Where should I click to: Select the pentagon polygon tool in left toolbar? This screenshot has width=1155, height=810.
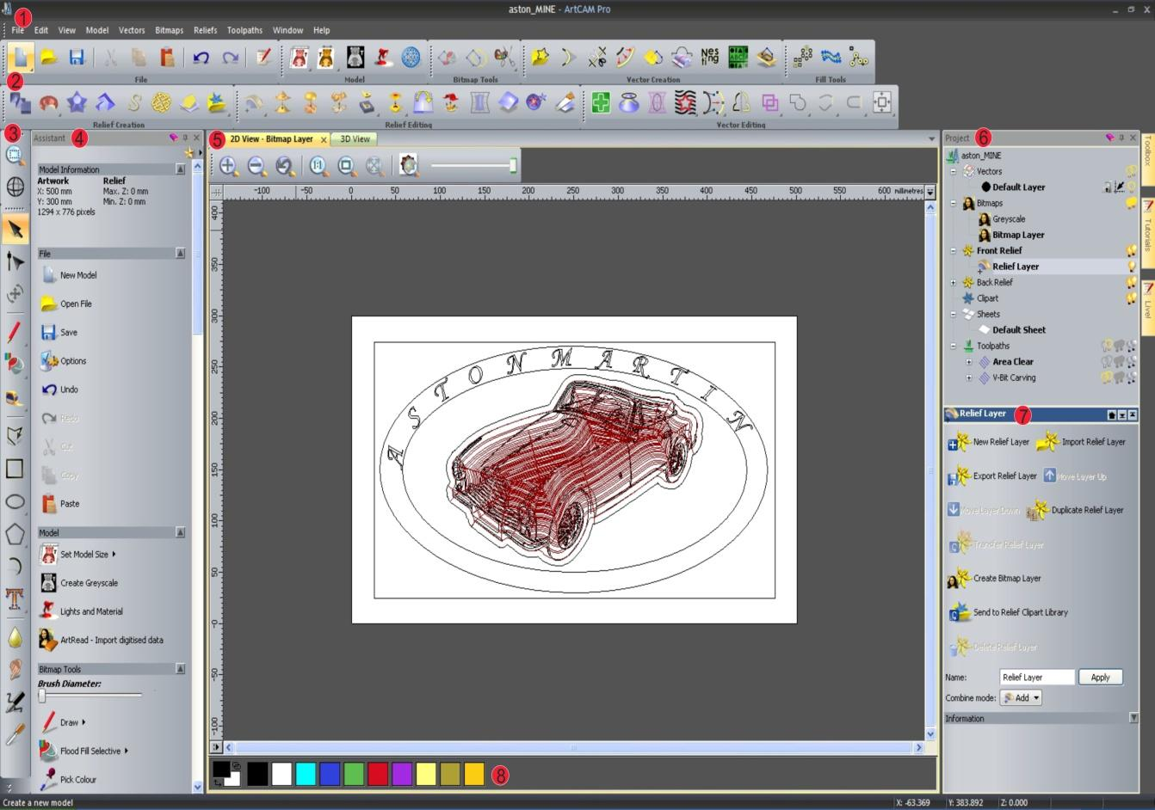[15, 534]
